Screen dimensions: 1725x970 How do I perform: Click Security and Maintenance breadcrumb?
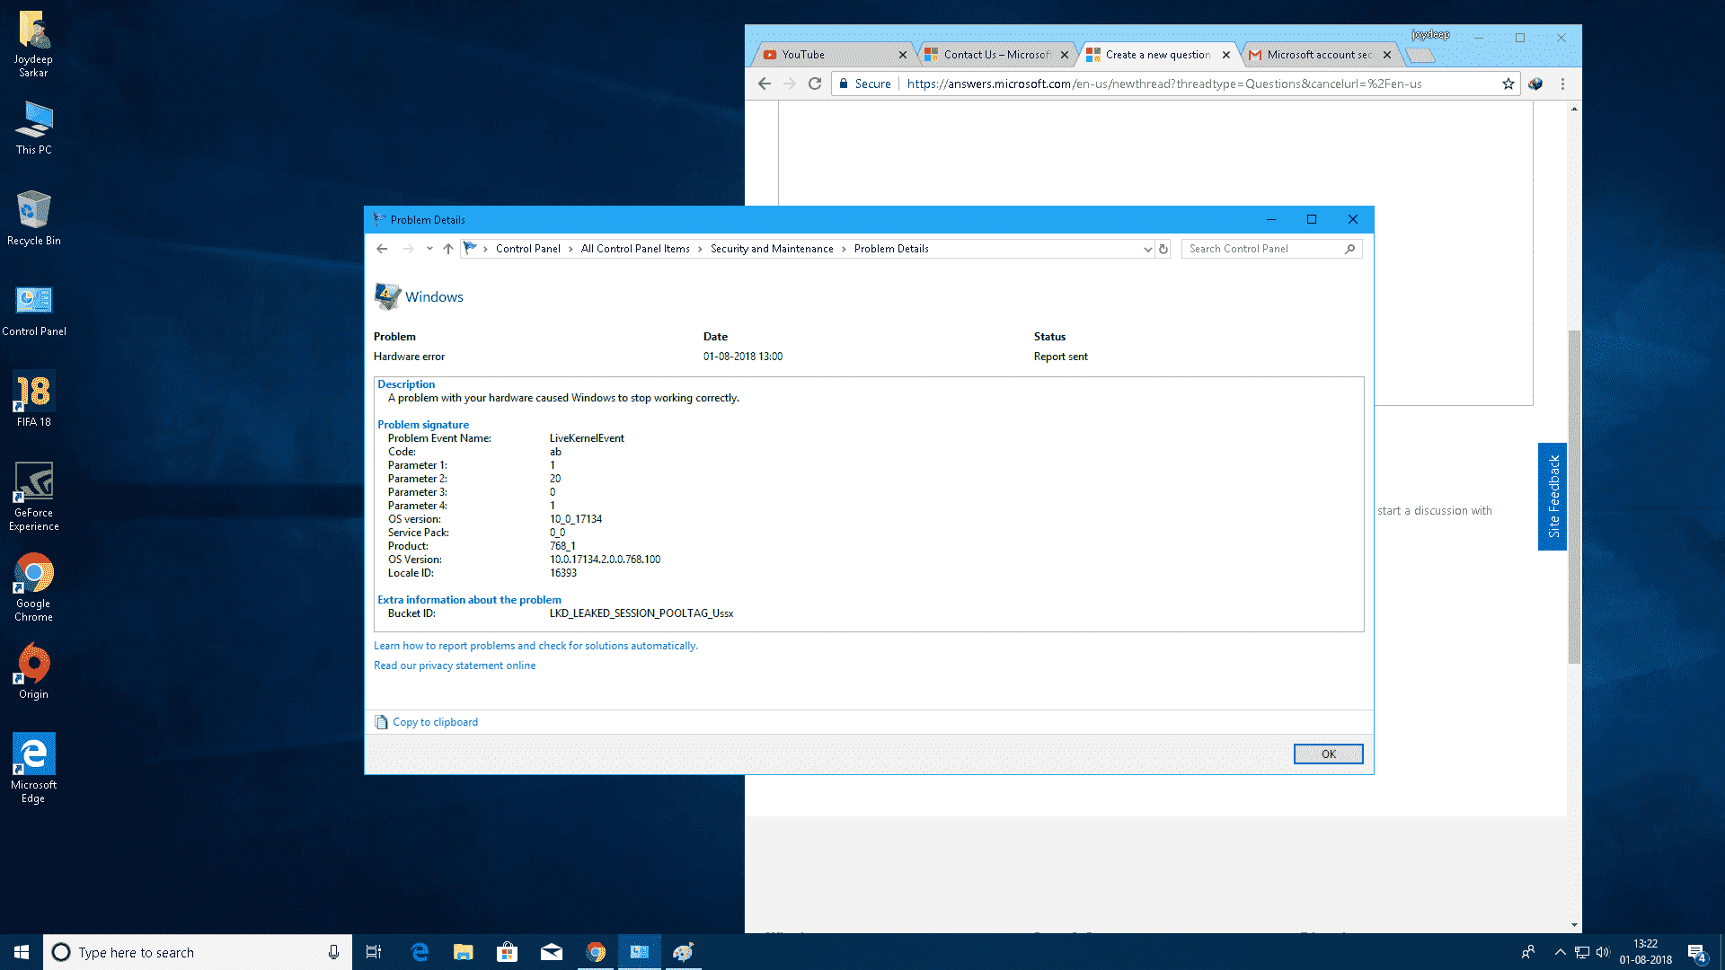click(x=772, y=249)
